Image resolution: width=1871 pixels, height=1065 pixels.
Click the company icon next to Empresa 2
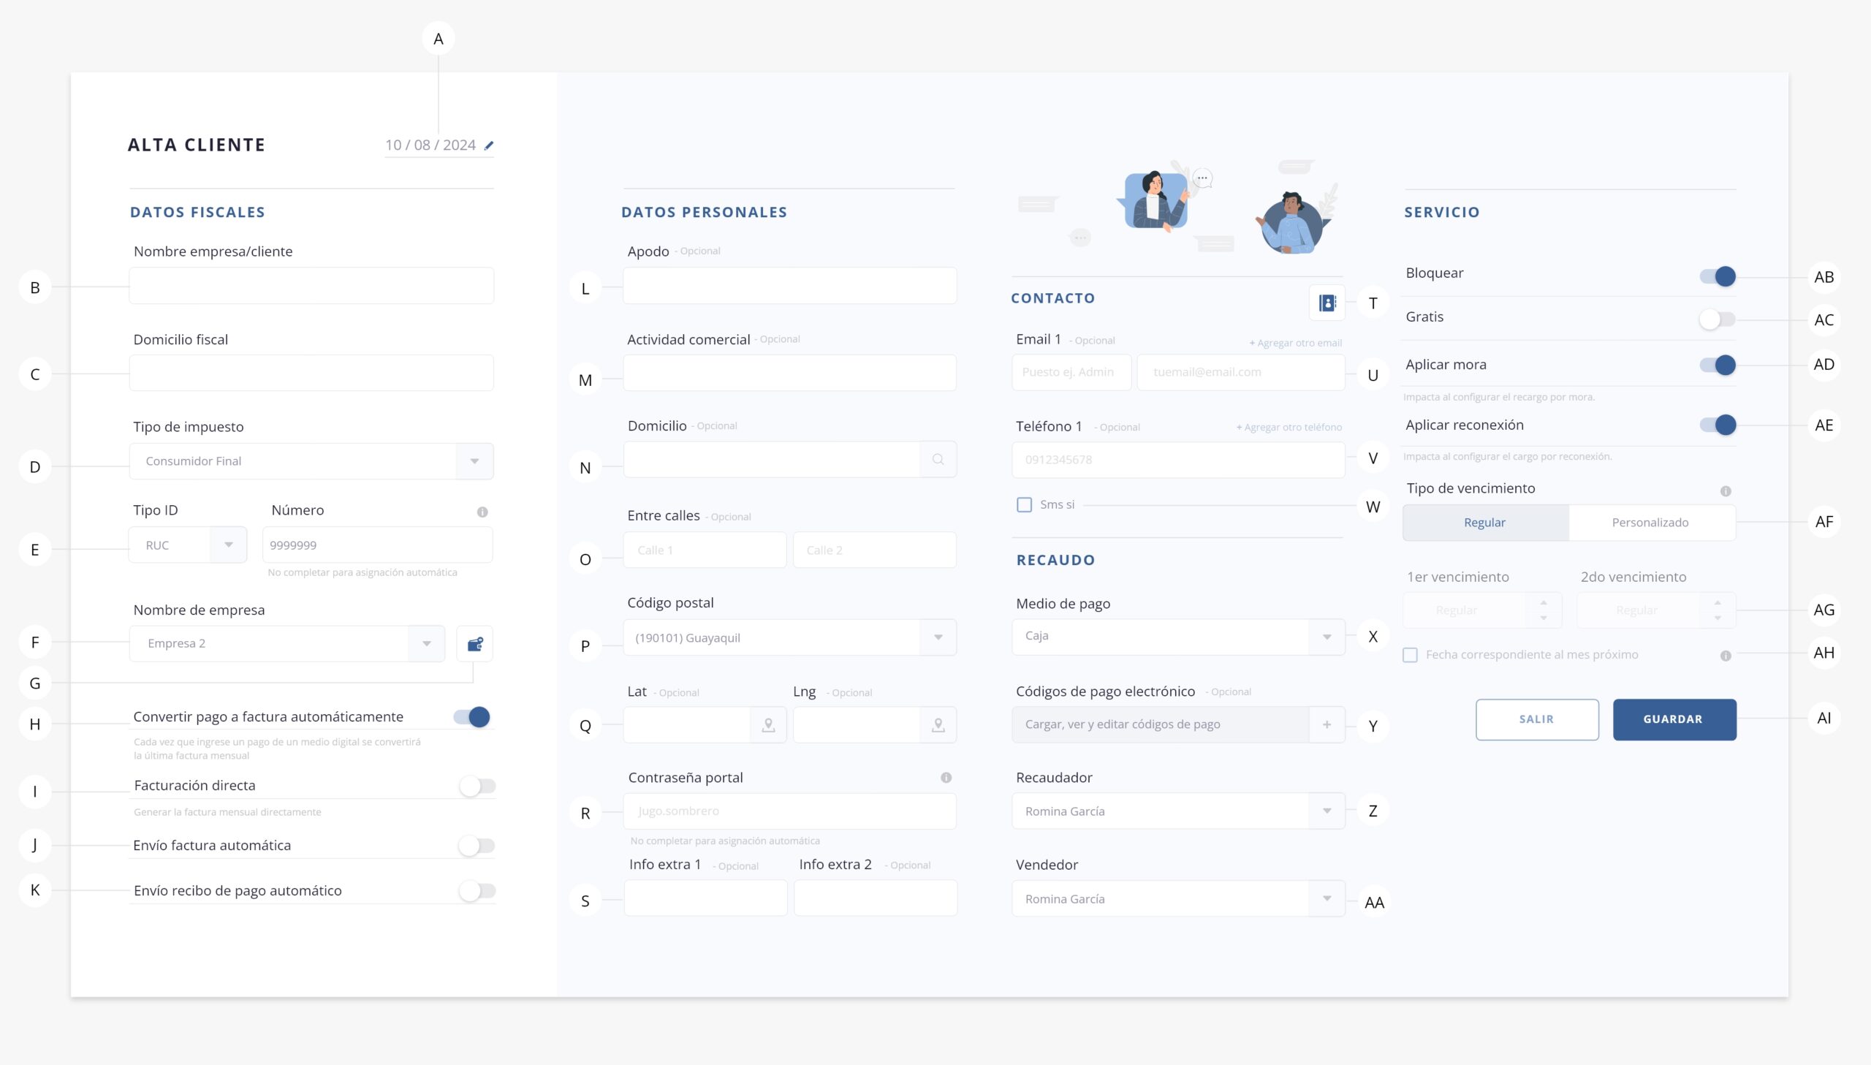[x=474, y=644]
